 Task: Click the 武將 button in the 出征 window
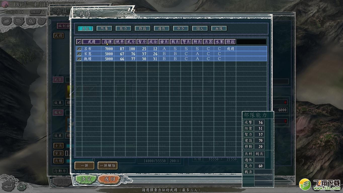point(59,36)
